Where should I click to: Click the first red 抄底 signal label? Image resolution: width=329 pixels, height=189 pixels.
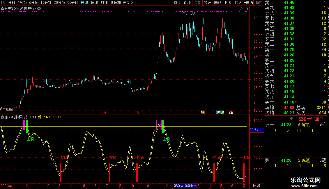point(64,157)
